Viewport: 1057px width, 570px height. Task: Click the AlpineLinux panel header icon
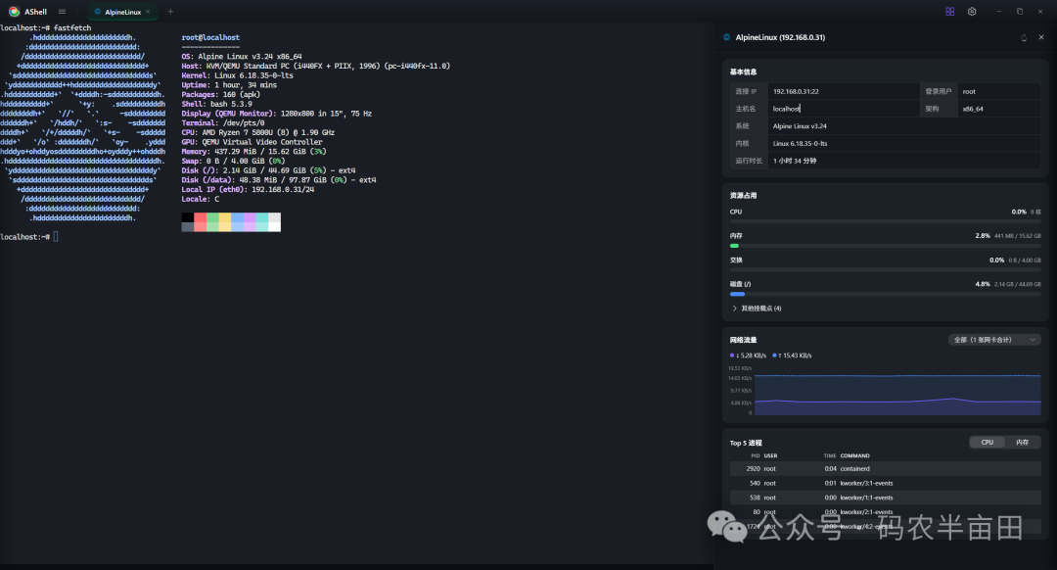[x=726, y=37]
